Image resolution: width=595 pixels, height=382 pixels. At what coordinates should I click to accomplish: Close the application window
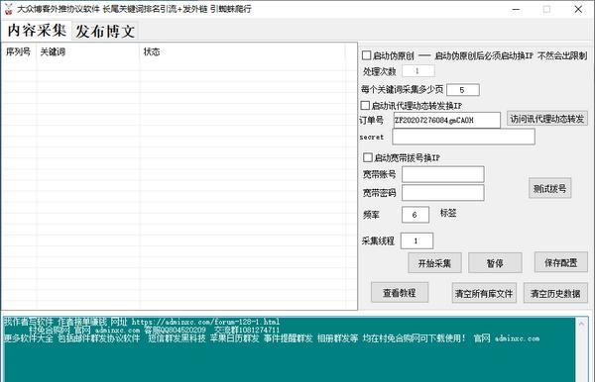tap(578, 9)
